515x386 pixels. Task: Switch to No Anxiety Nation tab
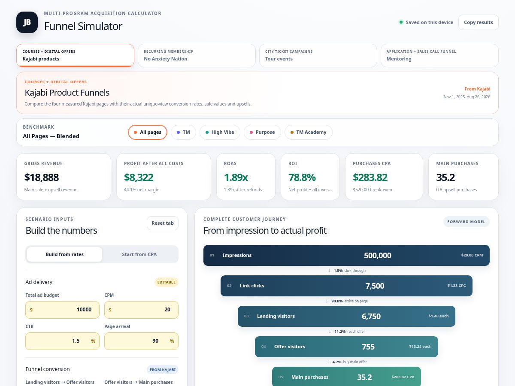tap(197, 55)
